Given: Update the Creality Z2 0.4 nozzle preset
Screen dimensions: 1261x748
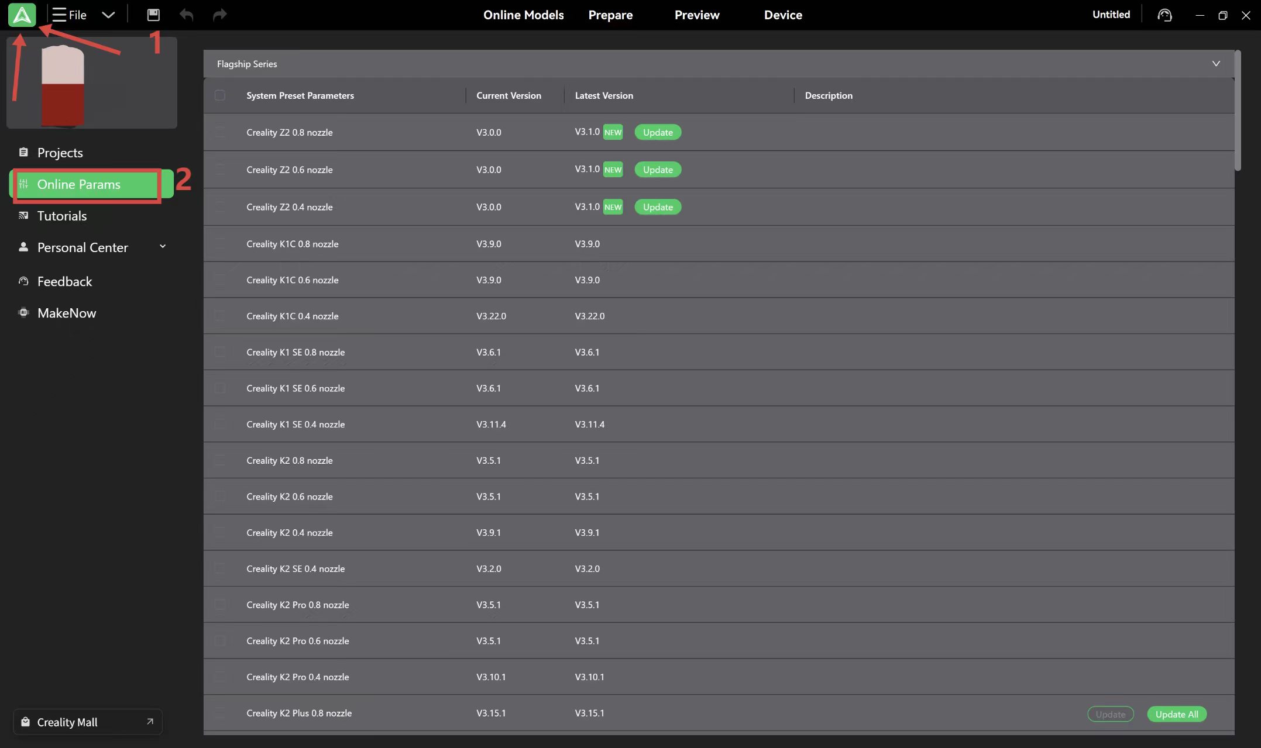Looking at the screenshot, I should 658,207.
